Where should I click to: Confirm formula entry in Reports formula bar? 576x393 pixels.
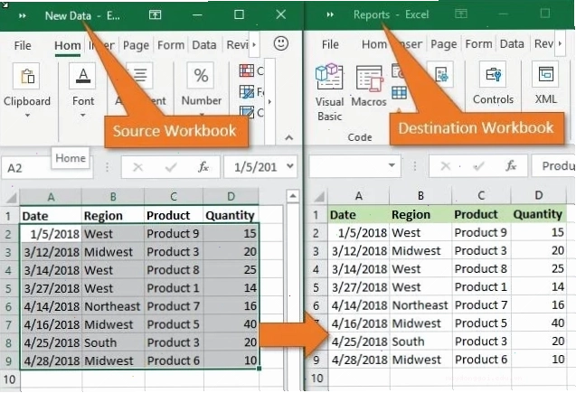pos(478,166)
